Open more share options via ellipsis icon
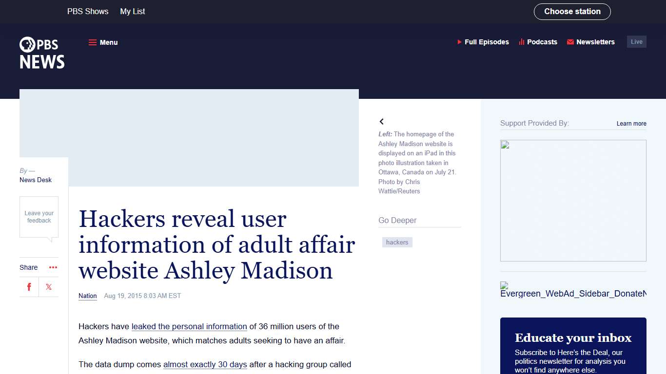The height and width of the screenshot is (374, 666). [x=53, y=267]
